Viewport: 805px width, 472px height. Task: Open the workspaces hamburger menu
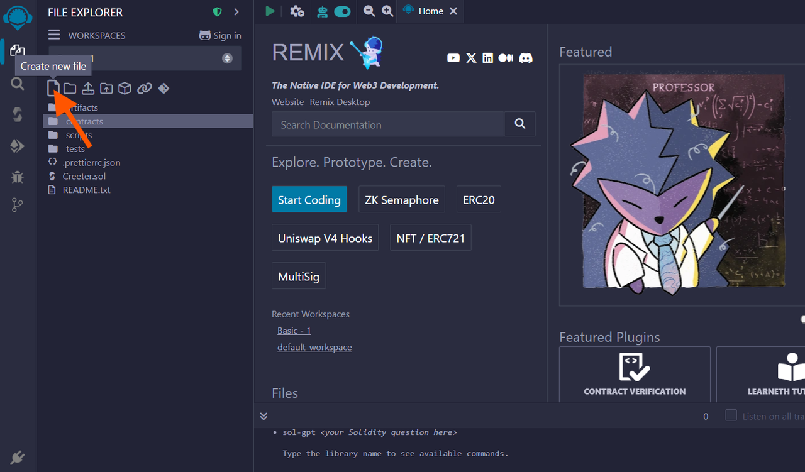55,35
